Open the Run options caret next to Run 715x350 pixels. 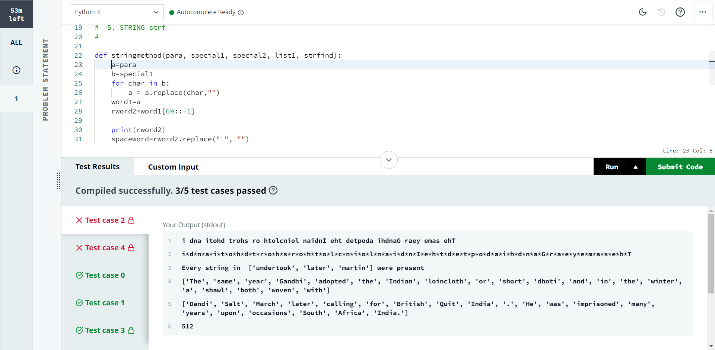tap(635, 167)
